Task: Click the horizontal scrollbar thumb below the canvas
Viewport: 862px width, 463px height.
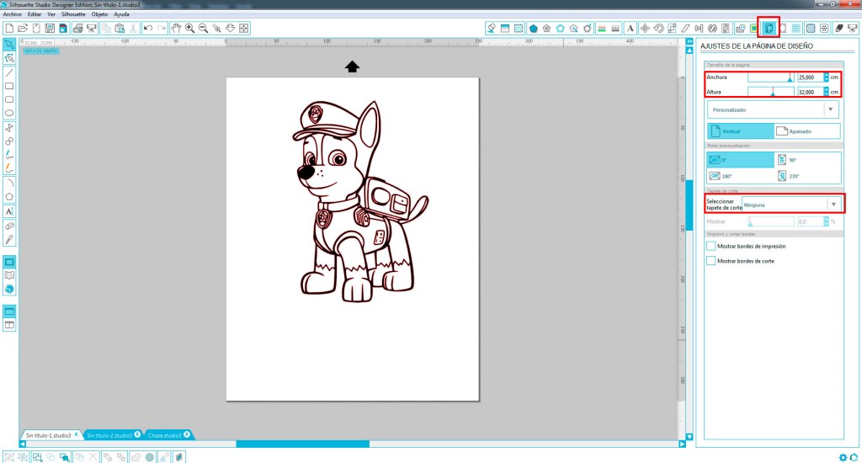Action: click(302, 444)
